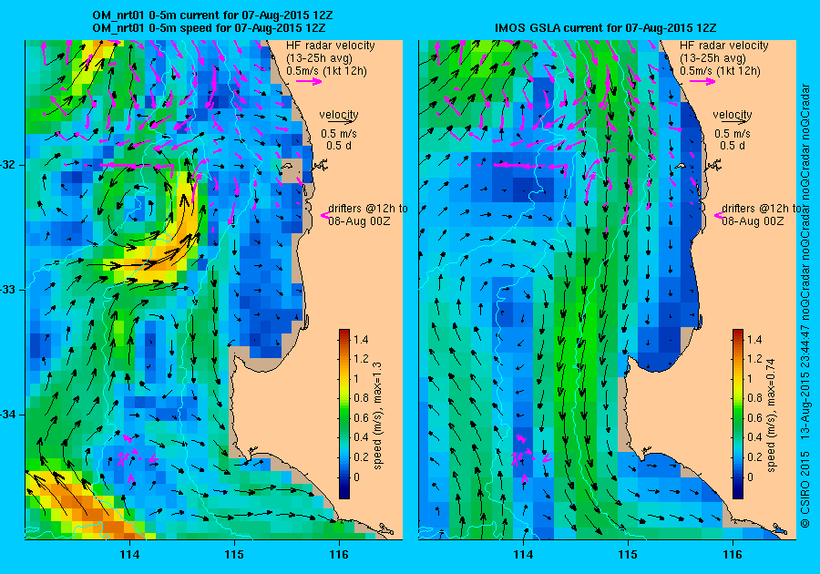The height and width of the screenshot is (574, 820).
Task: Click dark red top of OM_nrt01 speed colorbar
Action: (344, 333)
